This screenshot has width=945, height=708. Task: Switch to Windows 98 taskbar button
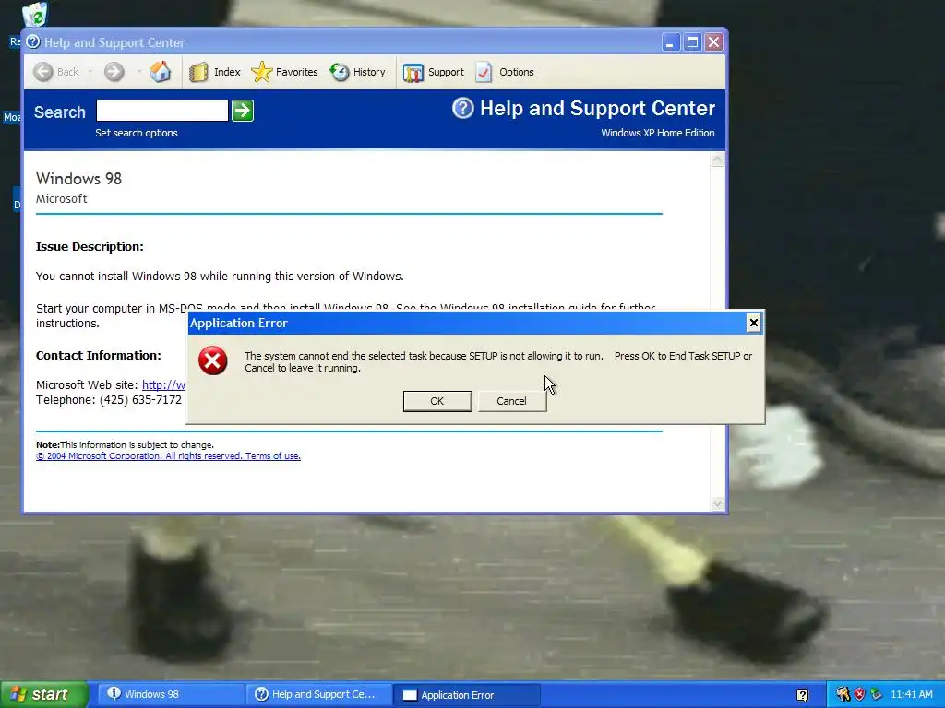point(171,695)
